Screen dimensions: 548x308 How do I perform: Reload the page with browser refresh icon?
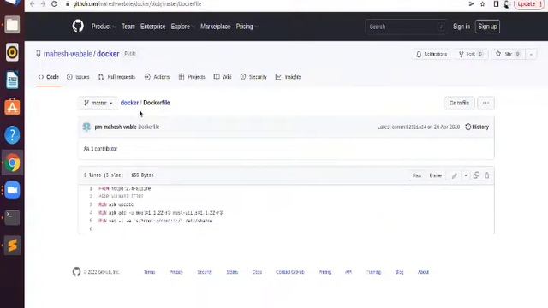coord(54,3)
